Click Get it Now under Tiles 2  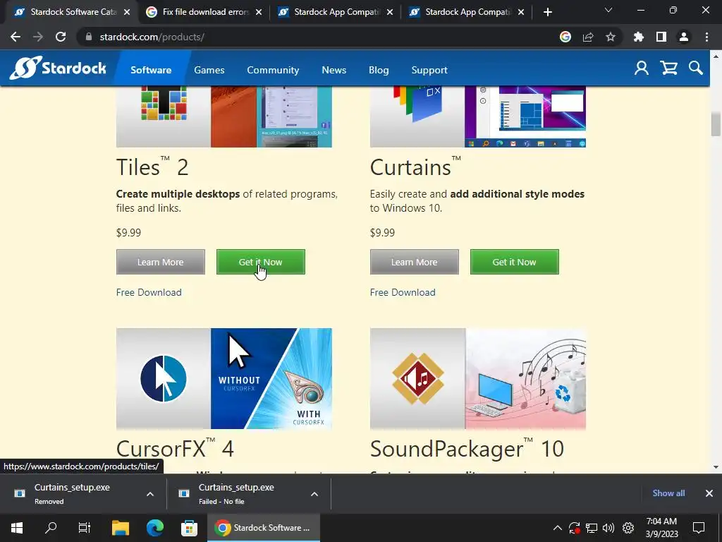(261, 262)
